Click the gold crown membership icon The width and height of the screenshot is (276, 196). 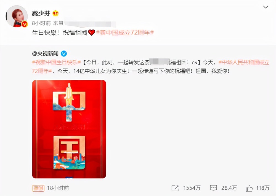click(56, 13)
